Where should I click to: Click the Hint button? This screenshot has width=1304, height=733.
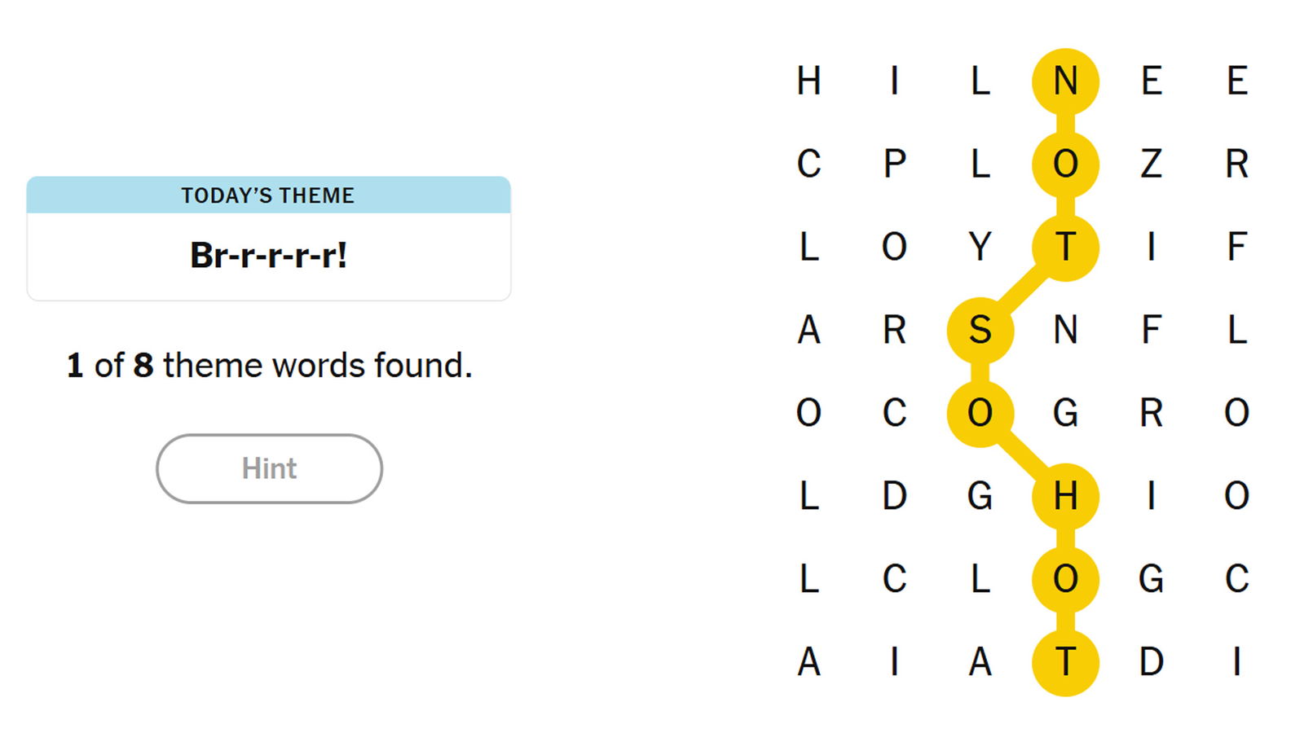coord(269,468)
